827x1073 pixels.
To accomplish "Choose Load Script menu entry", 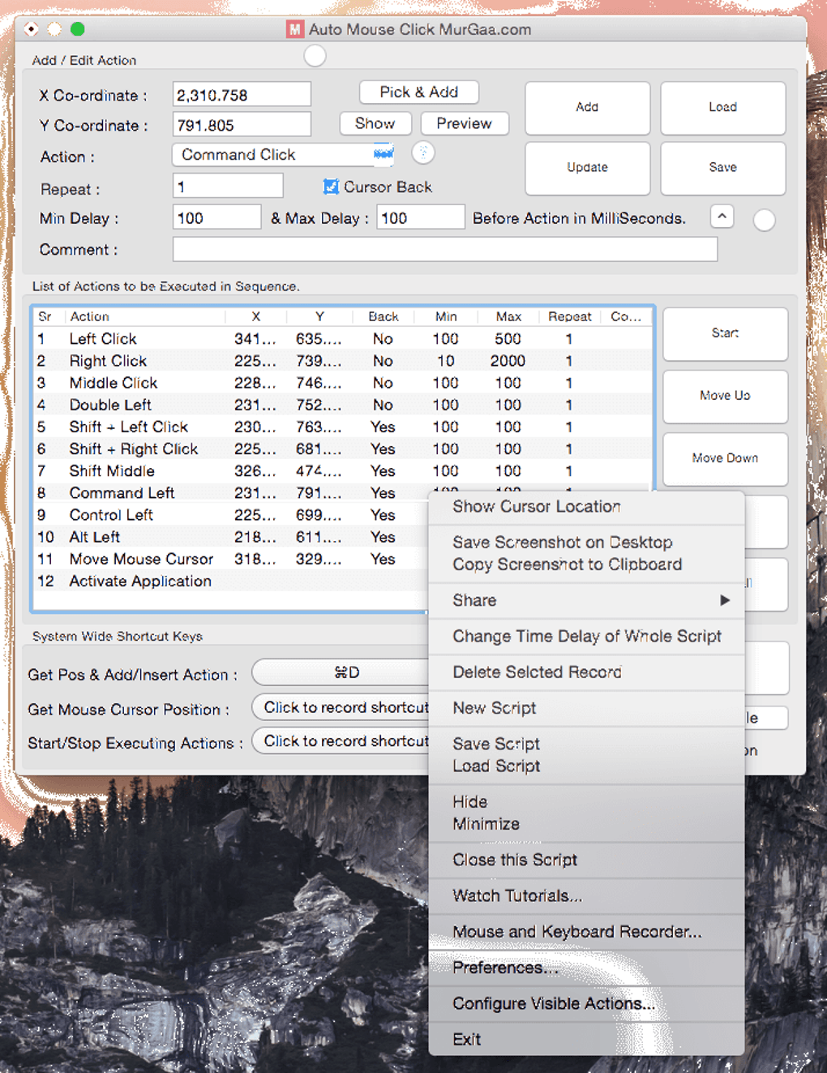I will [586, 766].
